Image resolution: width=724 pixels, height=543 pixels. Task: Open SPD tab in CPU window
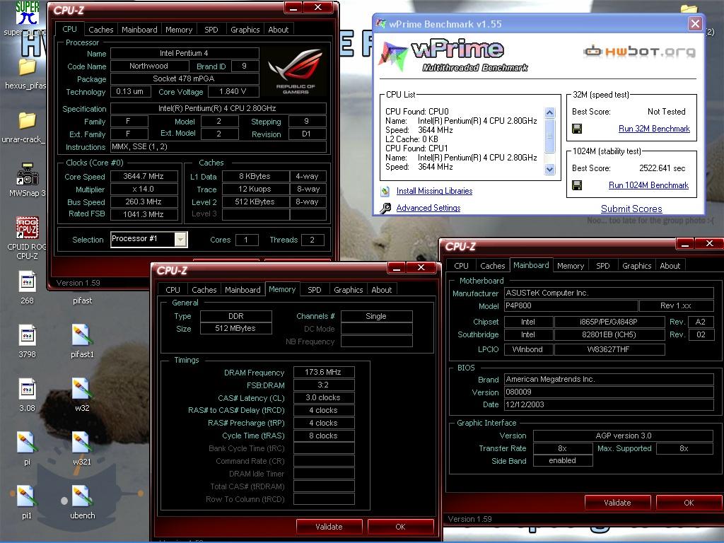211,30
